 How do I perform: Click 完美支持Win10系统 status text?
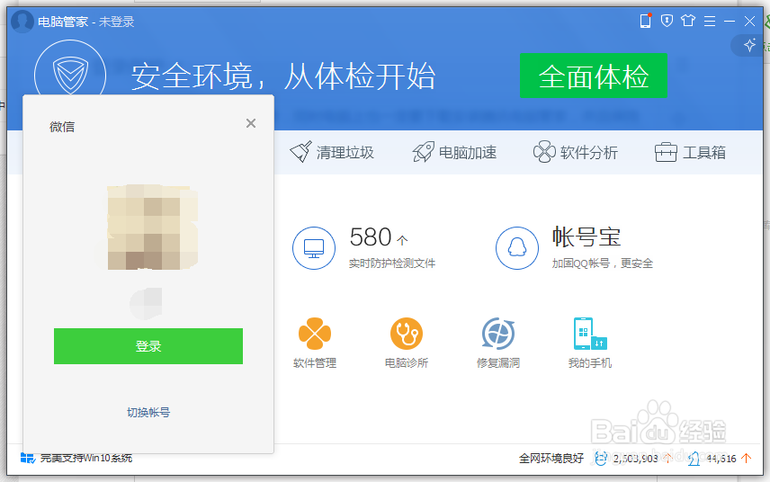[86, 458]
